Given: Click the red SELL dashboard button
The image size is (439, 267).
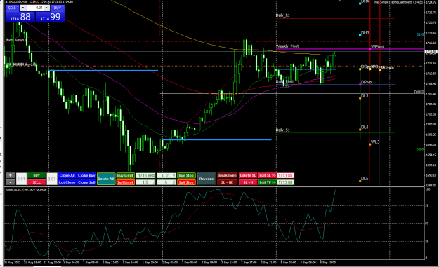Looking at the screenshot, I should coord(37,182).
